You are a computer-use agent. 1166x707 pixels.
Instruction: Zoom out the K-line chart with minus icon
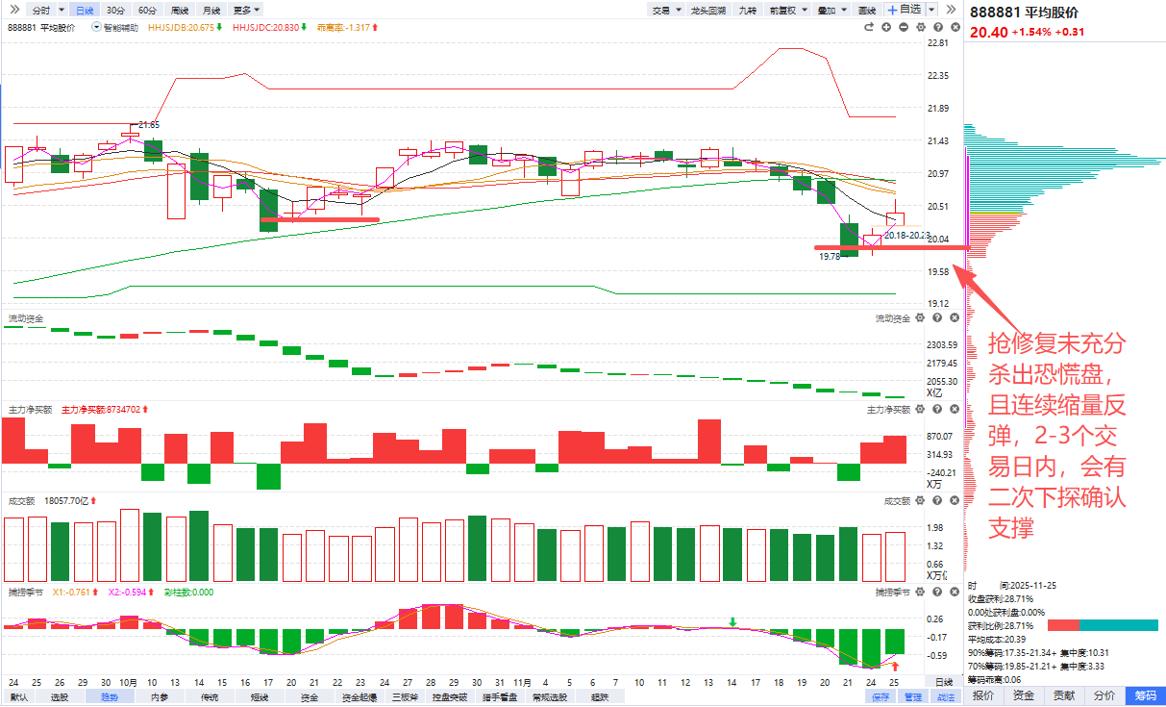[904, 27]
